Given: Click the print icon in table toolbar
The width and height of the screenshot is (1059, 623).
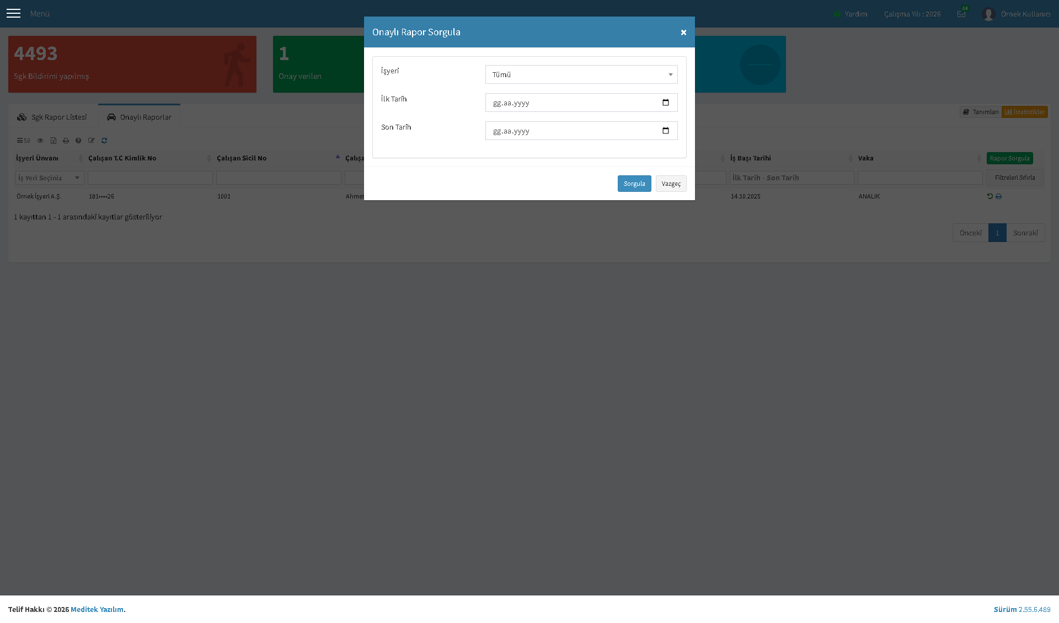Looking at the screenshot, I should coord(66,141).
